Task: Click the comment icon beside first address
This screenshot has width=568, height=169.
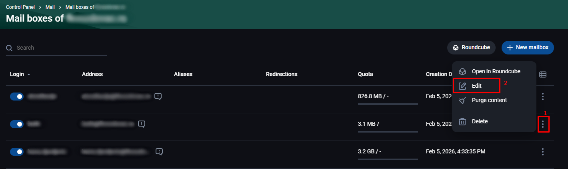Action: 158,96
